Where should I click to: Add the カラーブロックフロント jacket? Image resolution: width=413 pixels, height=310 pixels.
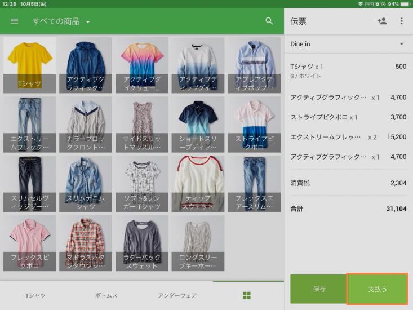coord(86,125)
